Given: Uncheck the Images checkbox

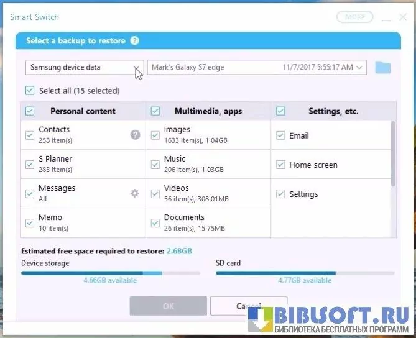Looking at the screenshot, I should [x=155, y=135].
